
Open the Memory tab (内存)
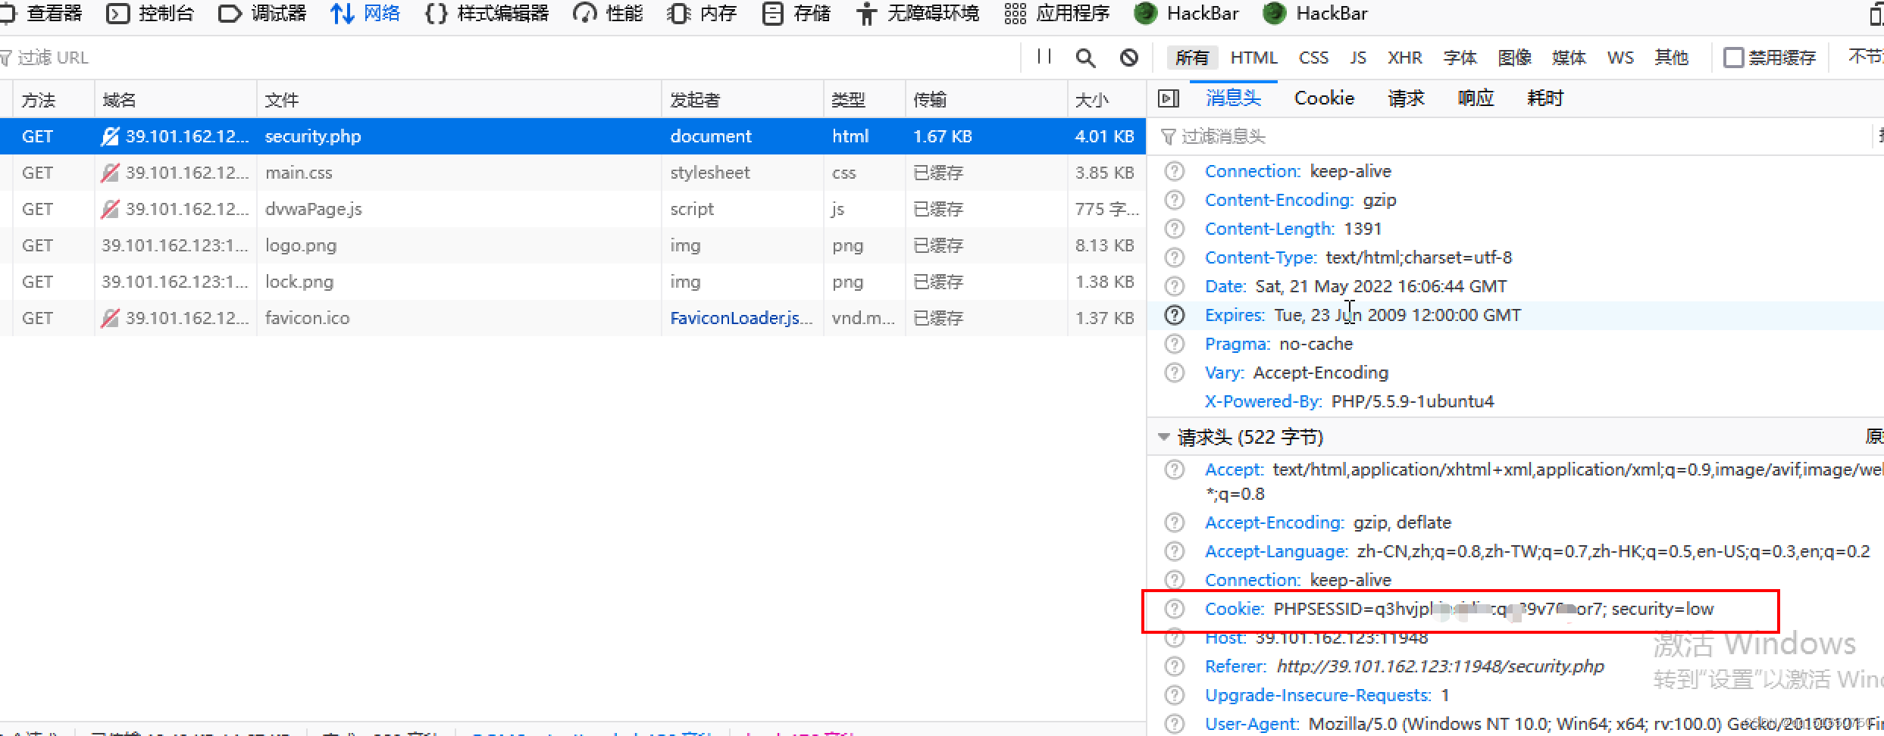702,14
